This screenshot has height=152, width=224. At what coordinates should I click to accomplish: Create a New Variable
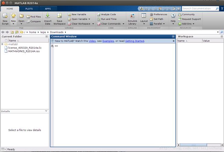[77, 14]
